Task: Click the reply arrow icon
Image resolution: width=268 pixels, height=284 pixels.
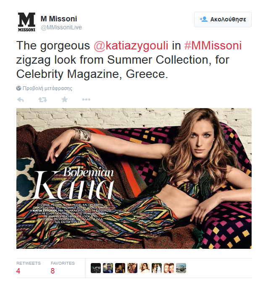Action: (21, 99)
